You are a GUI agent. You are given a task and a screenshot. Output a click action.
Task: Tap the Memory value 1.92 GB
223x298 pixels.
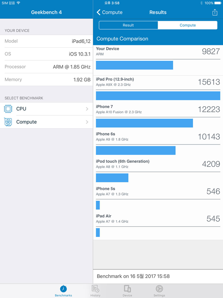pyautogui.click(x=82, y=80)
